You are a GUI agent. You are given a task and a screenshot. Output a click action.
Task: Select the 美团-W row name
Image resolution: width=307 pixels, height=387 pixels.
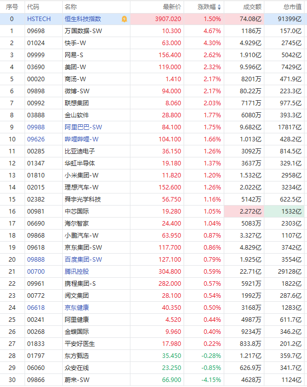(75, 67)
